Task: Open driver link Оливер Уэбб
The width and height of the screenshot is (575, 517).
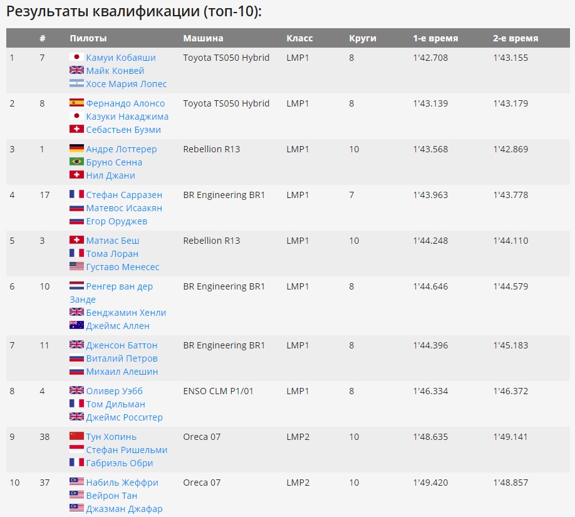Action: (115, 392)
